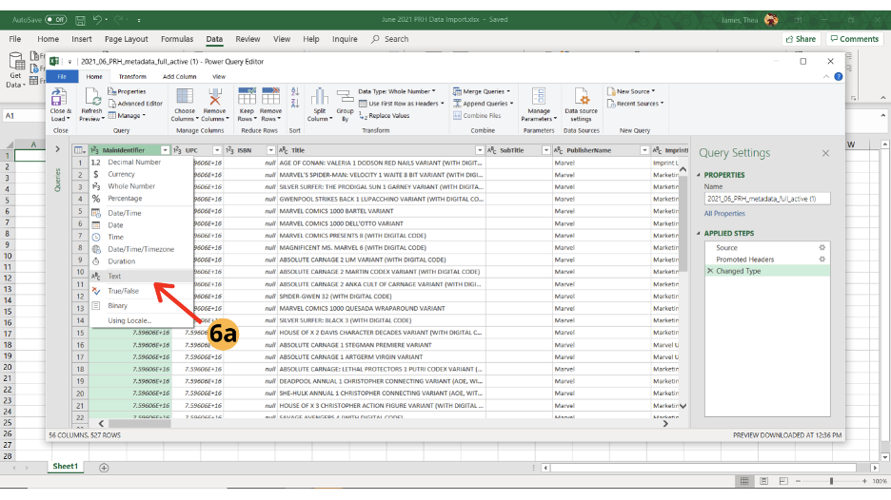Viewport: 891px width, 500px height.
Task: Click the Choose Columns icon
Action: click(185, 98)
